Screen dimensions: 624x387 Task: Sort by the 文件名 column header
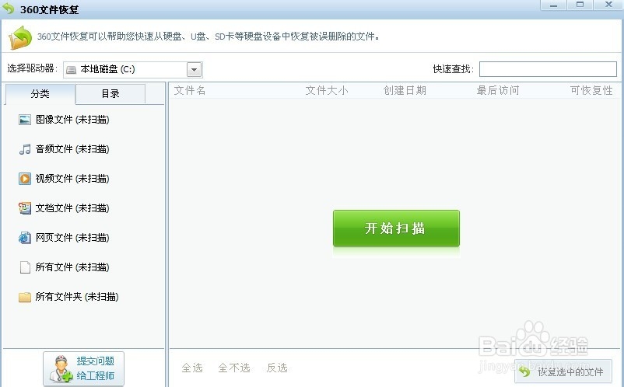click(190, 91)
